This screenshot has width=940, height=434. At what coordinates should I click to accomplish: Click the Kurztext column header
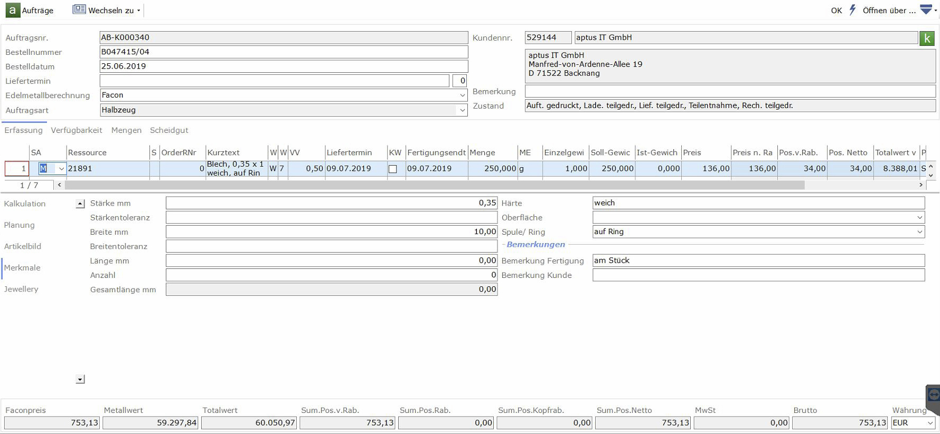tap(236, 152)
